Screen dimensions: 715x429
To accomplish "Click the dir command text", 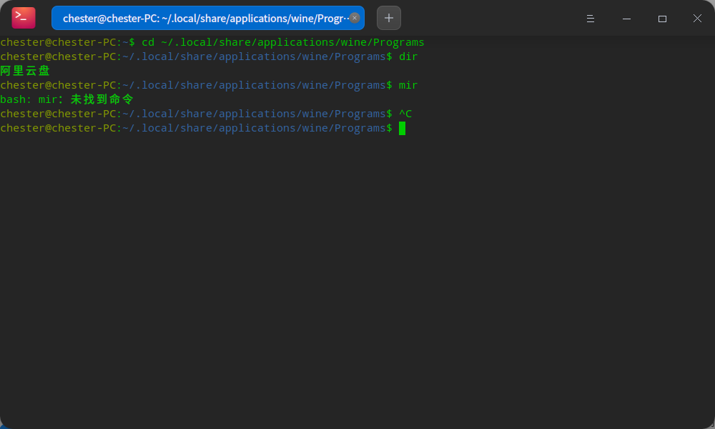I will (408, 56).
